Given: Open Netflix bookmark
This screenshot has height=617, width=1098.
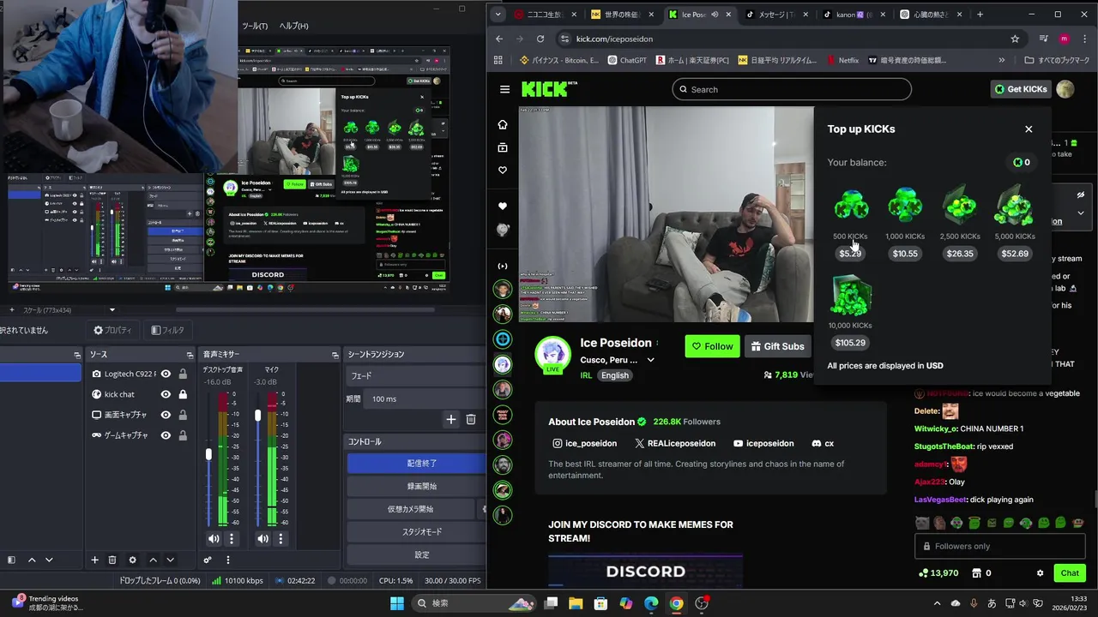Looking at the screenshot, I should (842, 61).
